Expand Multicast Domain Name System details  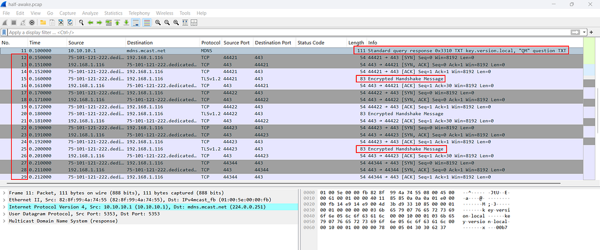coord(4,221)
